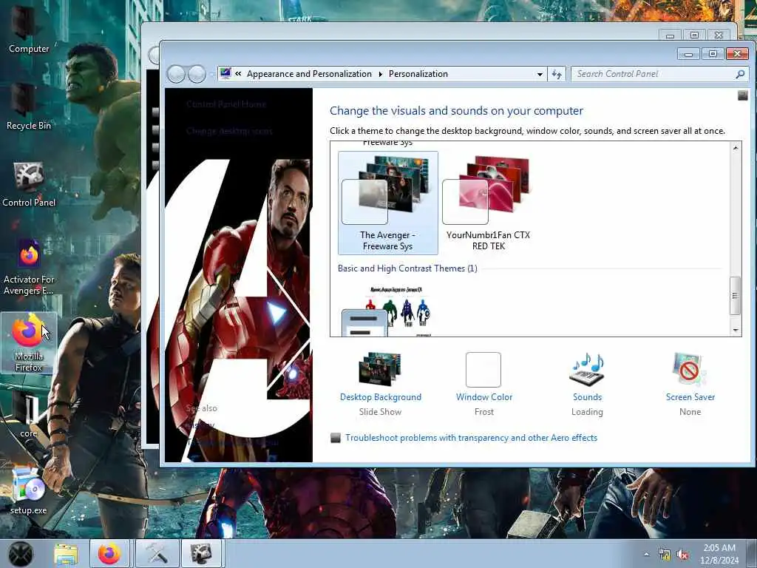Open Window Color swatch
This screenshot has width=757, height=568.
click(x=483, y=370)
